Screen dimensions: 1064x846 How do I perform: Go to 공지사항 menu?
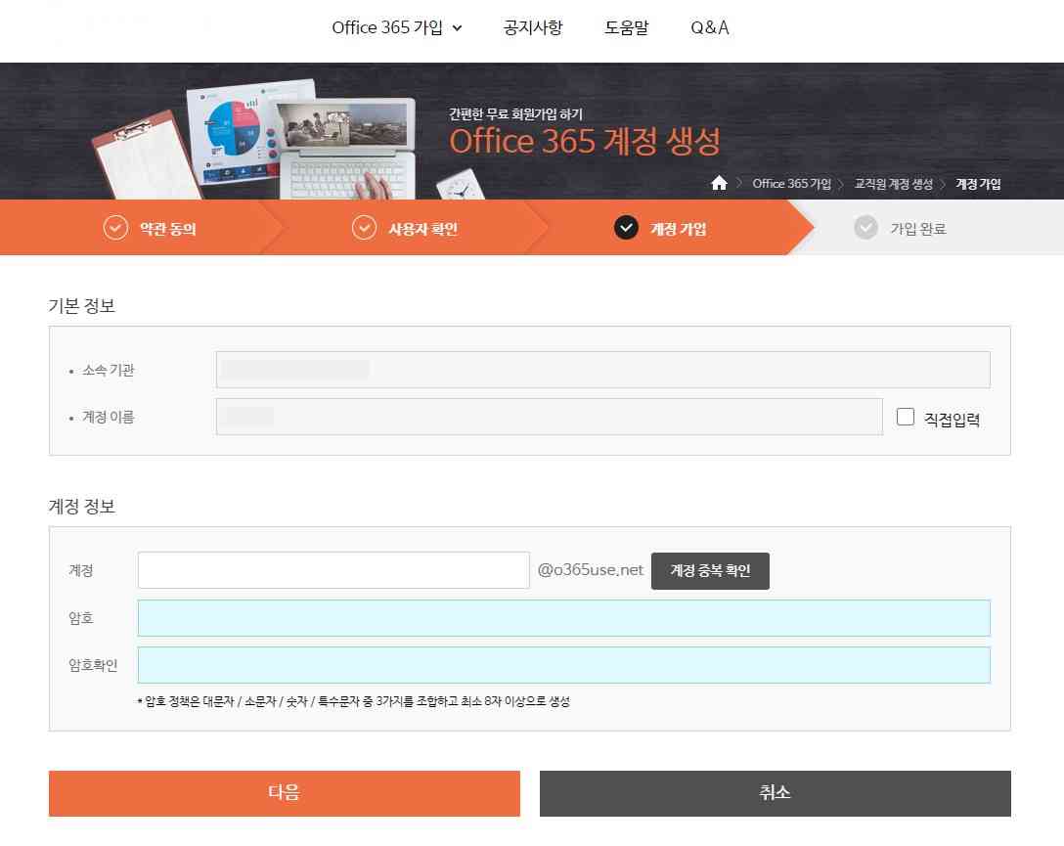(x=533, y=27)
